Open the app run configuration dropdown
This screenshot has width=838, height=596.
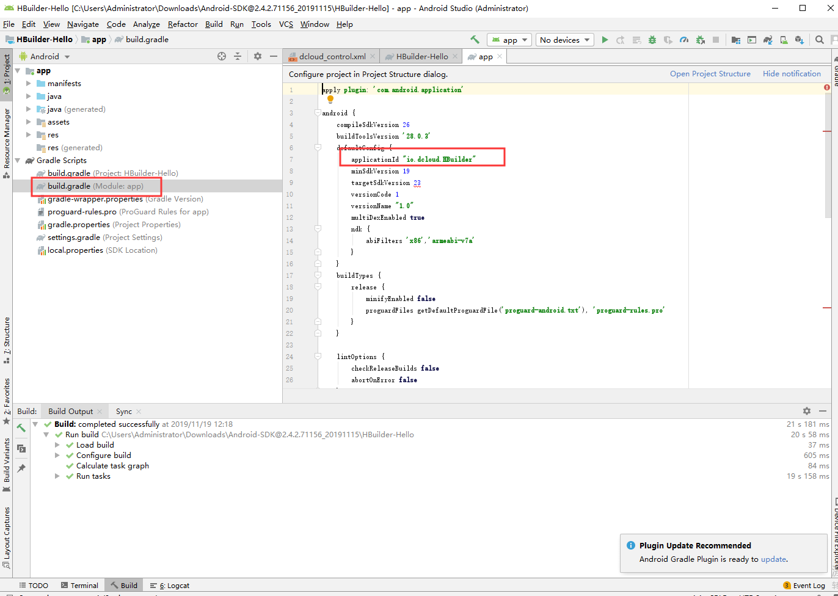(x=509, y=40)
